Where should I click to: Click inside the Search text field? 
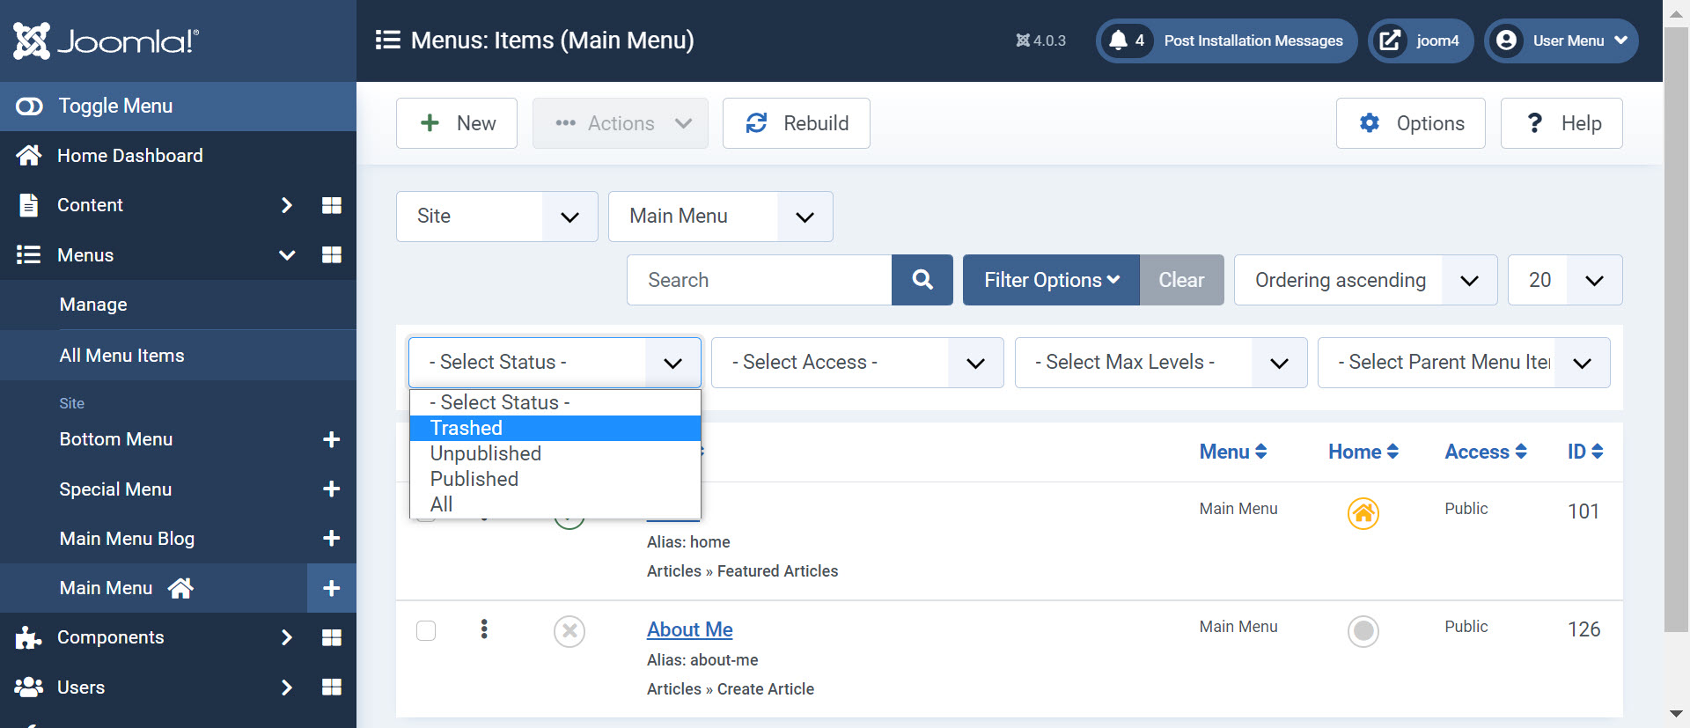[759, 280]
